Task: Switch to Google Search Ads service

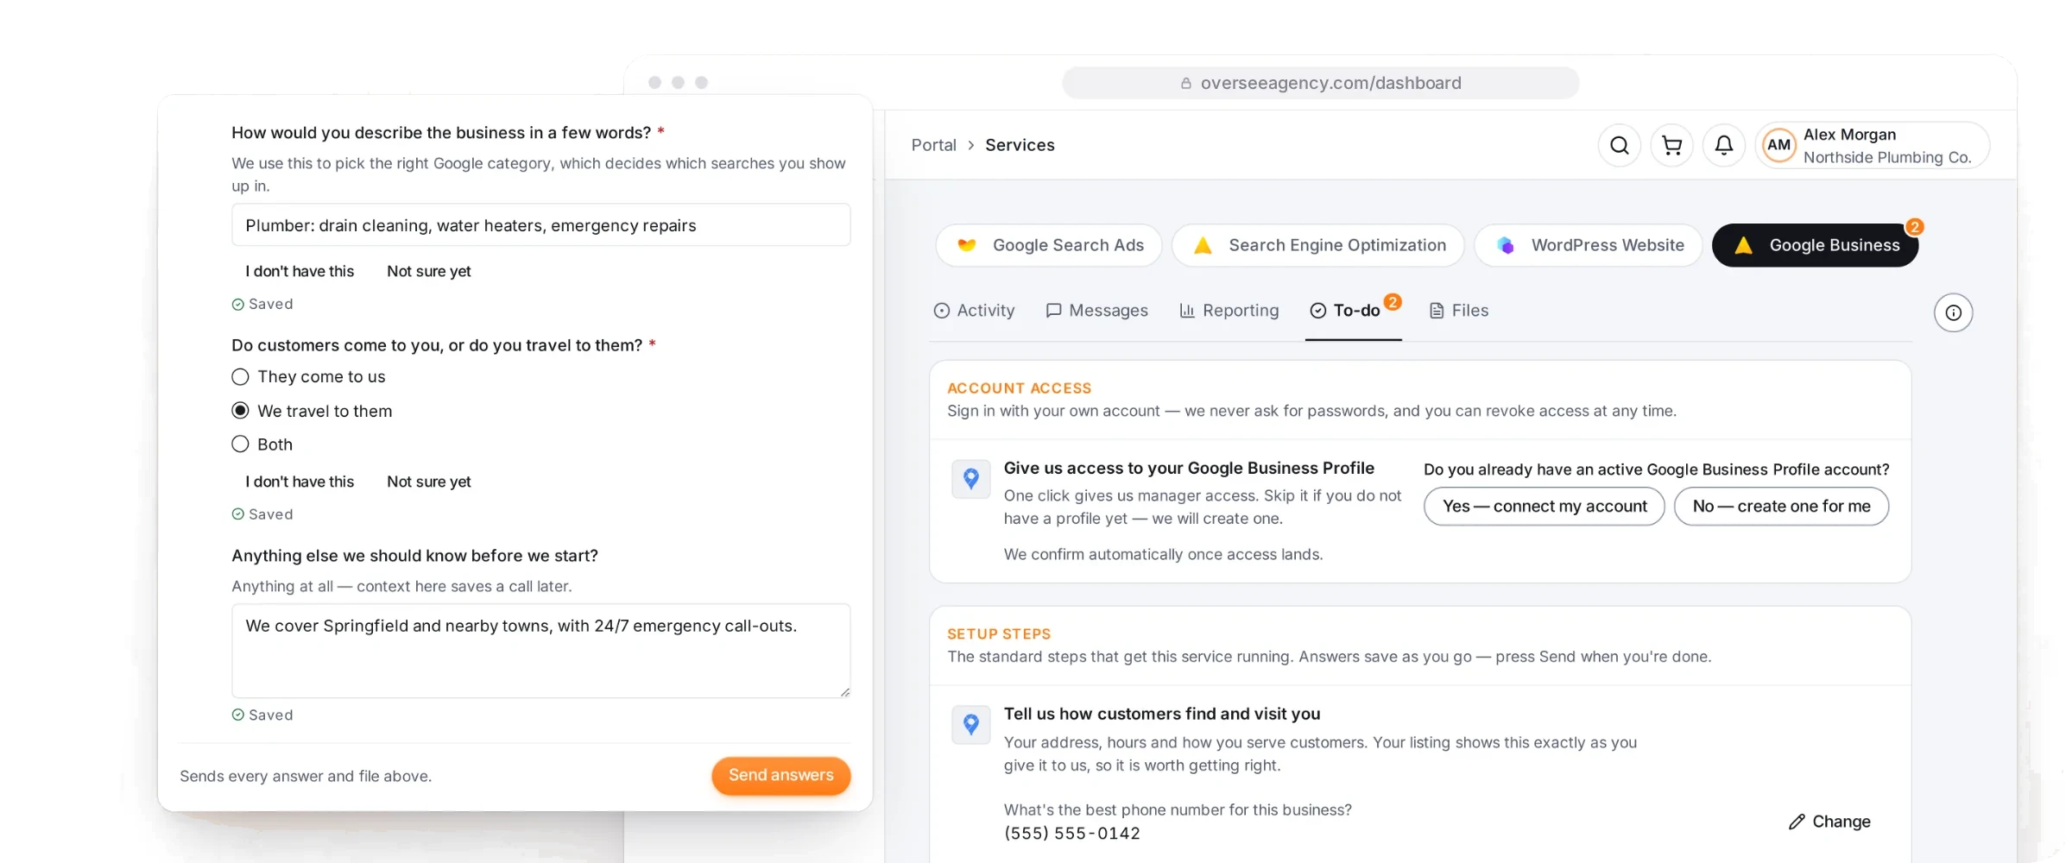Action: [x=1049, y=245]
